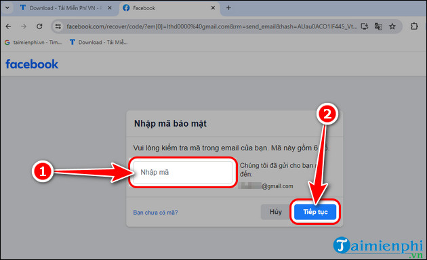Close the Facebook tab
This screenshot has height=260, width=427.
tap(213, 8)
